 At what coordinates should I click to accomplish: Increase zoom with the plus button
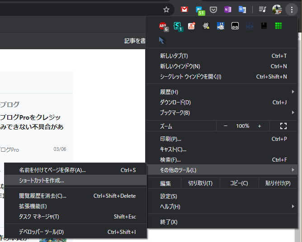260,126
